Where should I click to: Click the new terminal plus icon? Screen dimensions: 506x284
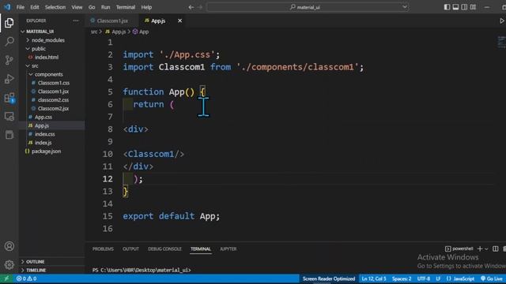pyautogui.click(x=480, y=249)
